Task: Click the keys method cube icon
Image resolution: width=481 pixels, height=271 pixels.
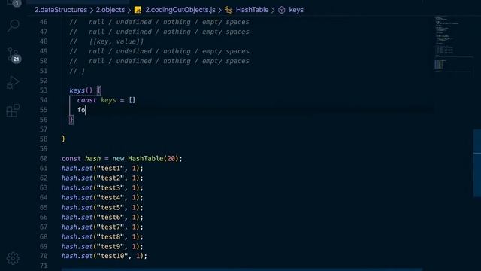Action: 282,10
